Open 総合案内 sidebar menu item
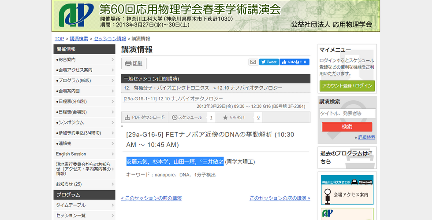The width and height of the screenshot is (432, 220). [x=84, y=60]
